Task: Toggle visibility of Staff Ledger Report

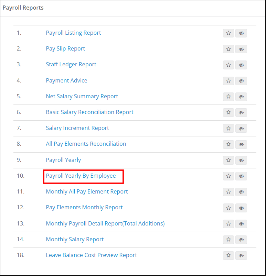Action: coord(241,65)
